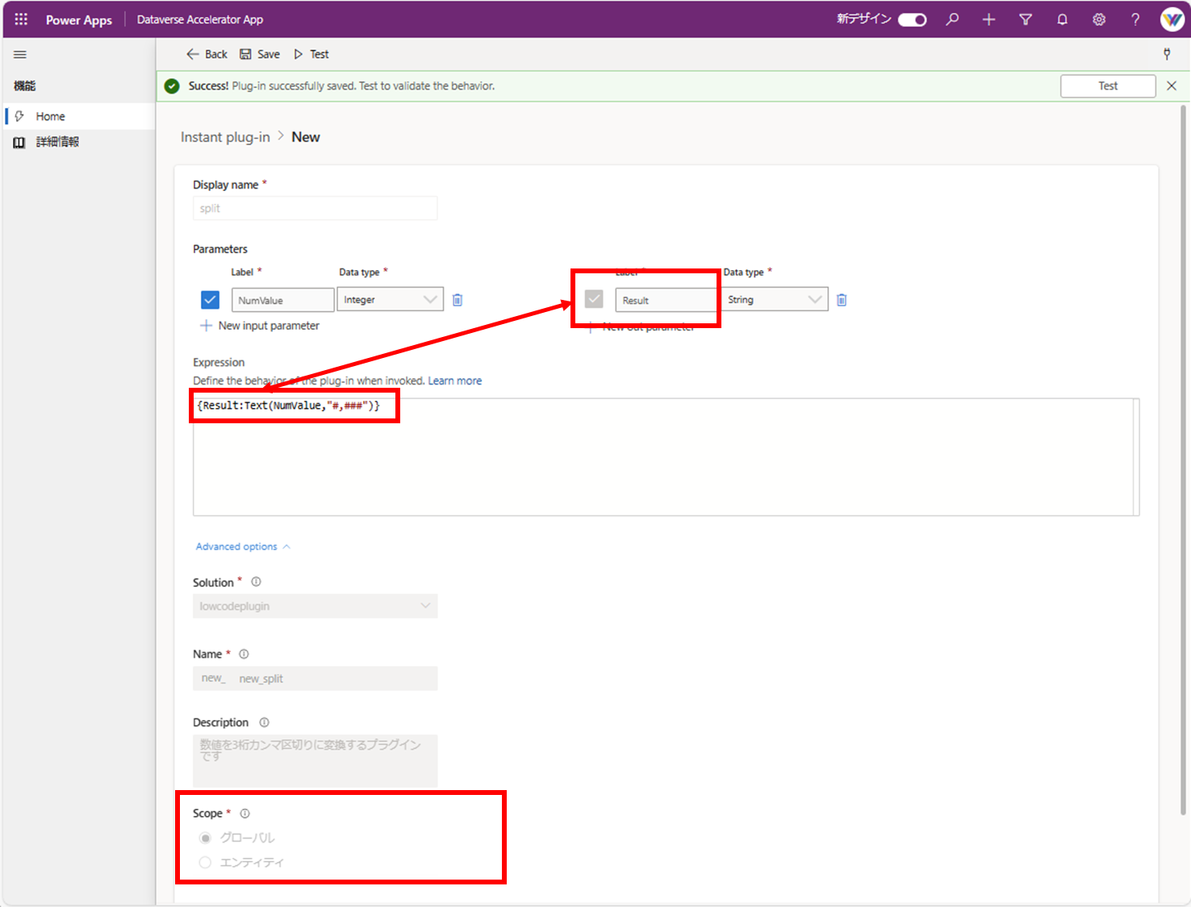1191x907 pixels.
Task: Delete the NumValue parameter using its trash icon
Action: tap(458, 299)
